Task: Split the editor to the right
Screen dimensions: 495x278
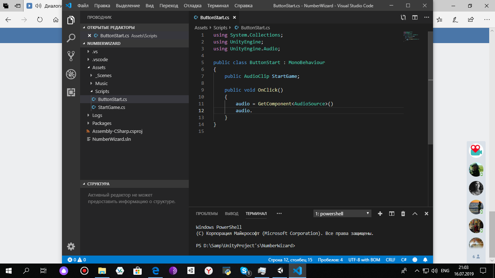Action: tap(415, 17)
